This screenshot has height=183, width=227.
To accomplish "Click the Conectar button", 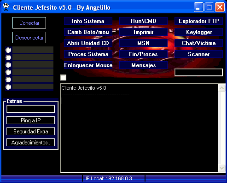I will 29,23.
